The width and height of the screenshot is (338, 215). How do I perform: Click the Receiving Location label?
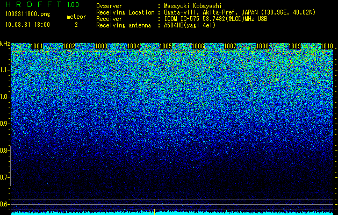pos(125,12)
